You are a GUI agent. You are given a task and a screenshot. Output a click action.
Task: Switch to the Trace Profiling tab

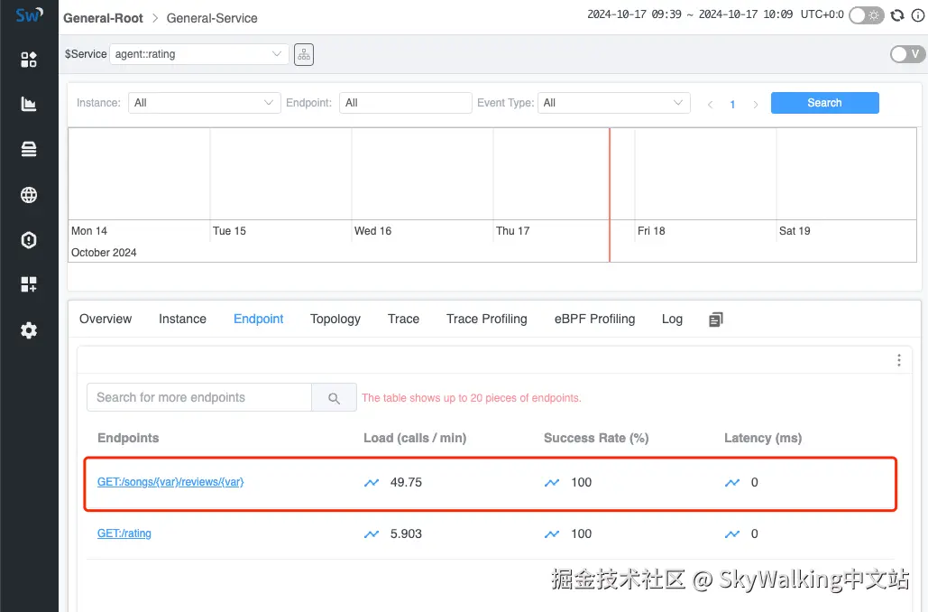click(x=486, y=319)
